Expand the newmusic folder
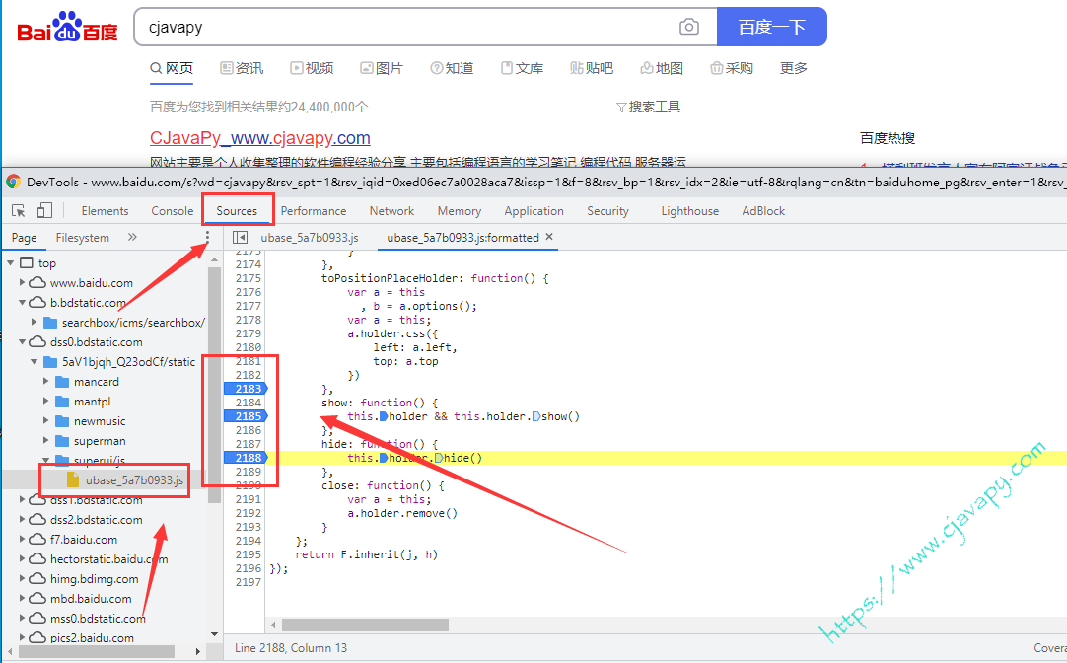The height and width of the screenshot is (663, 1067). click(45, 420)
